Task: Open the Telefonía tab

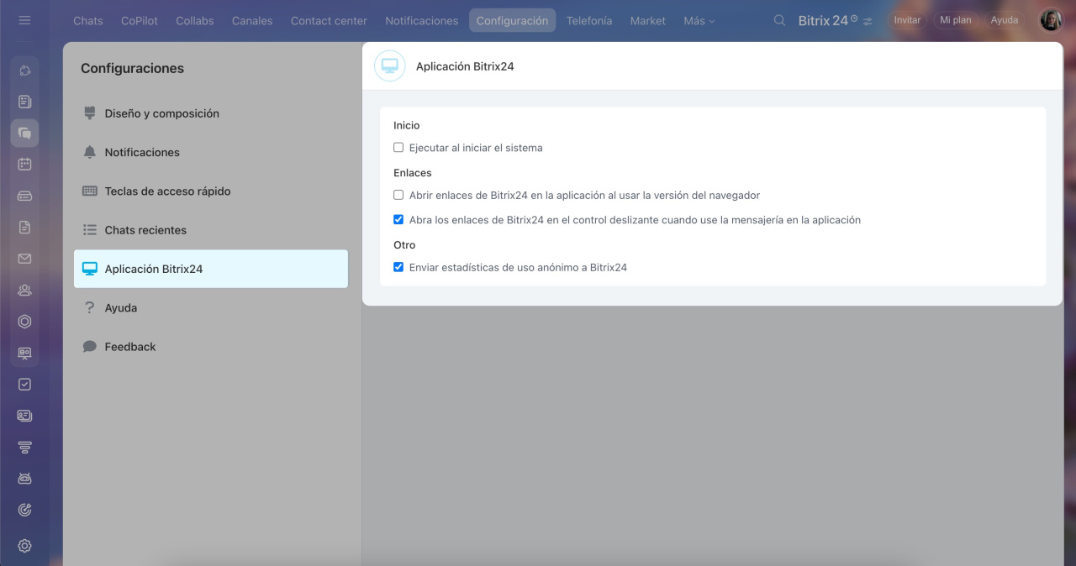Action: [x=589, y=21]
